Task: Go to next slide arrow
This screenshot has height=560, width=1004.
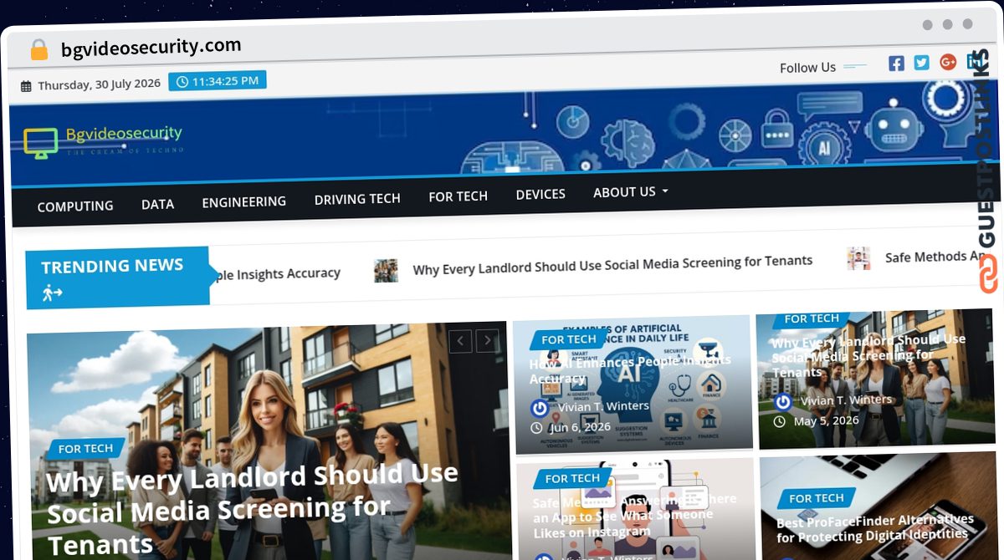Action: [488, 340]
